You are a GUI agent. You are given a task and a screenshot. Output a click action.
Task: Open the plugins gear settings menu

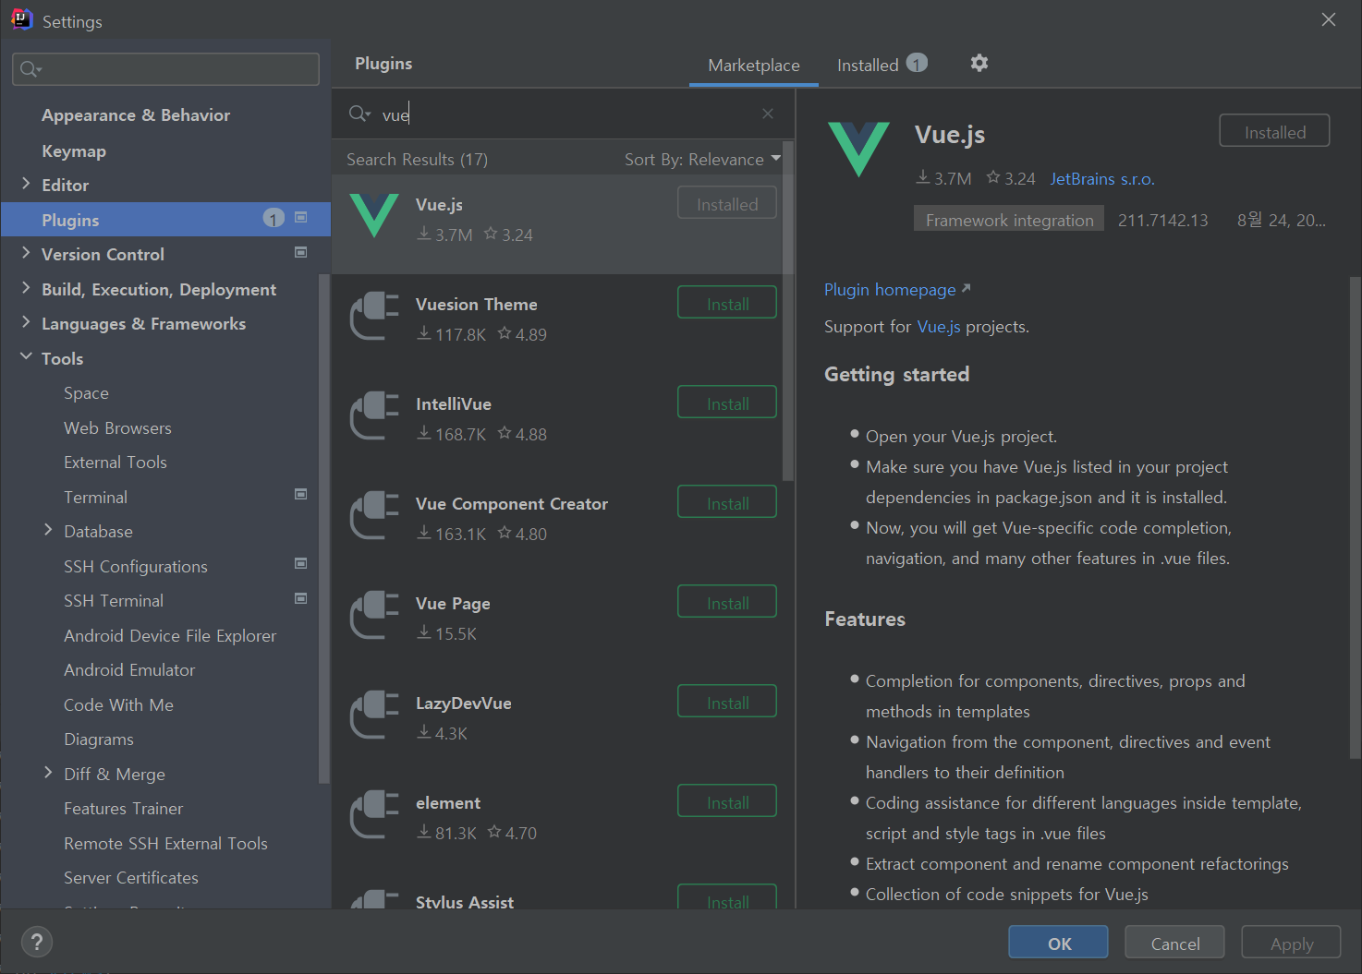979,63
